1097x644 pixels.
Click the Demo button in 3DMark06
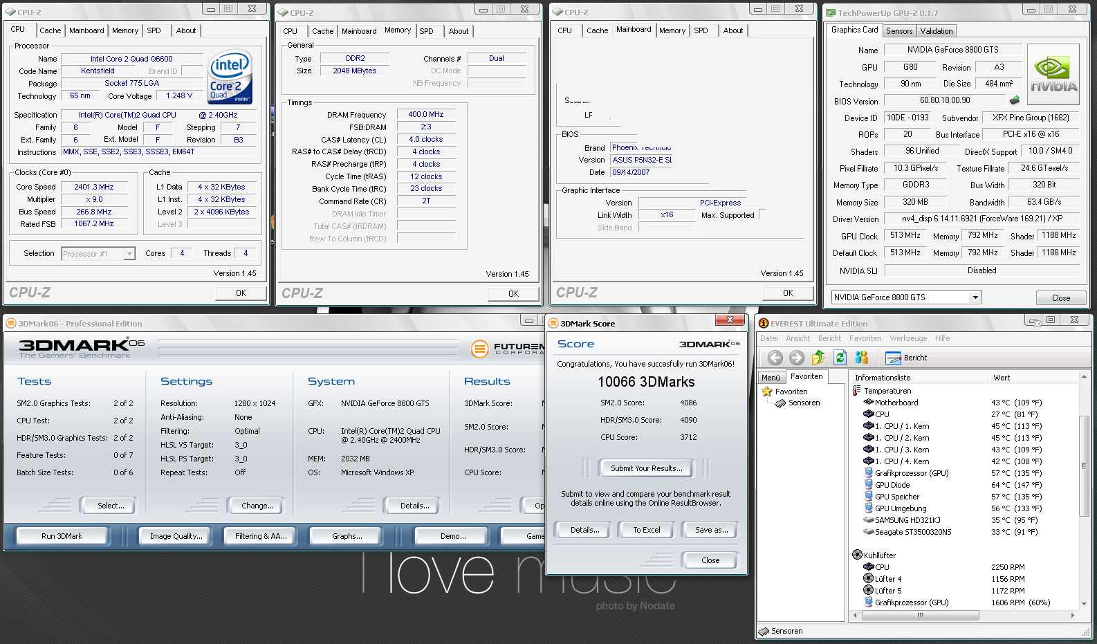click(453, 536)
